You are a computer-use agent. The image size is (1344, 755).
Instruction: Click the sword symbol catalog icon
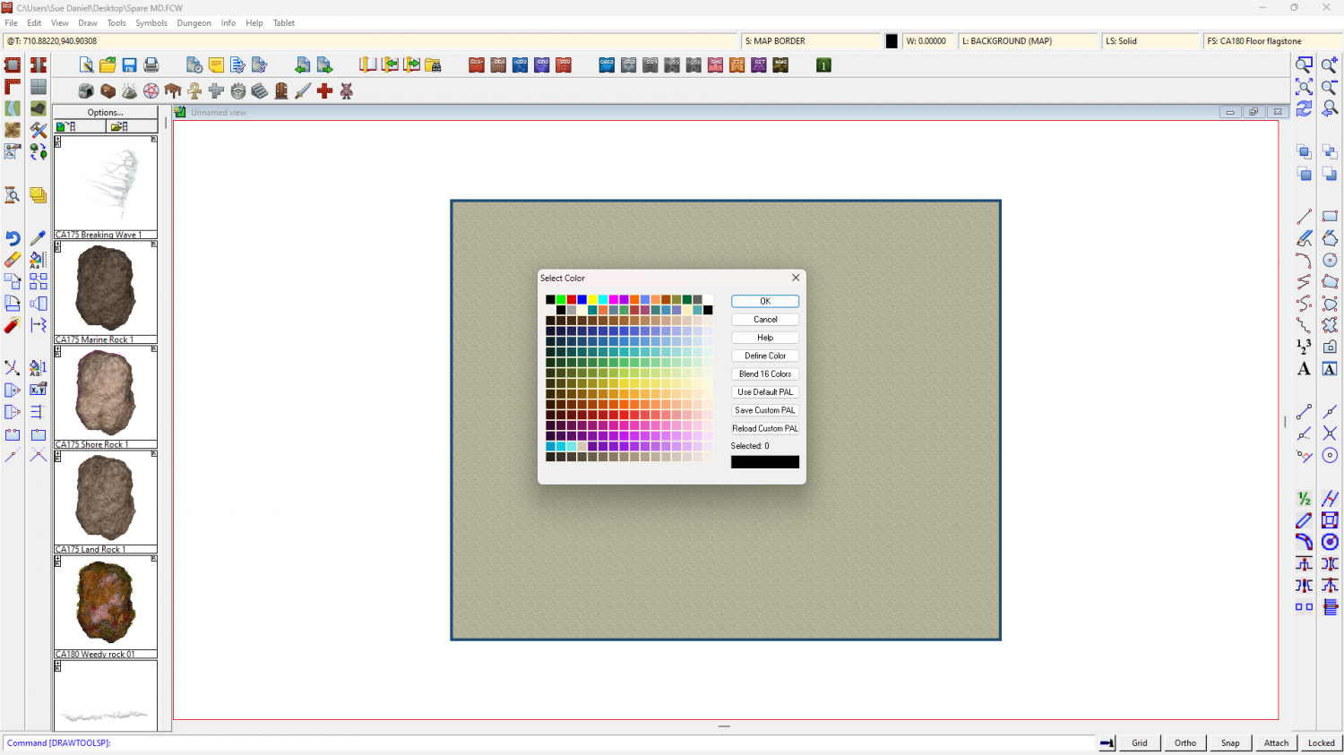[x=303, y=90]
